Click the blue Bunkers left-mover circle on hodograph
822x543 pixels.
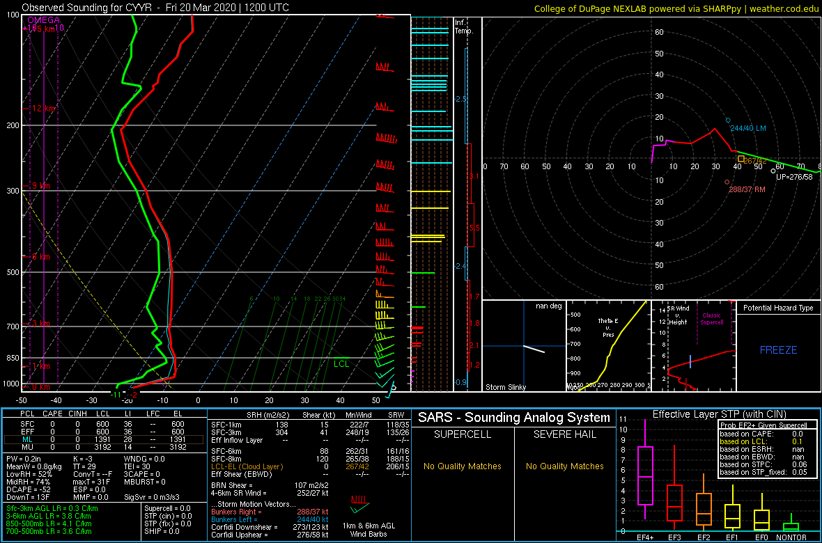click(728, 120)
